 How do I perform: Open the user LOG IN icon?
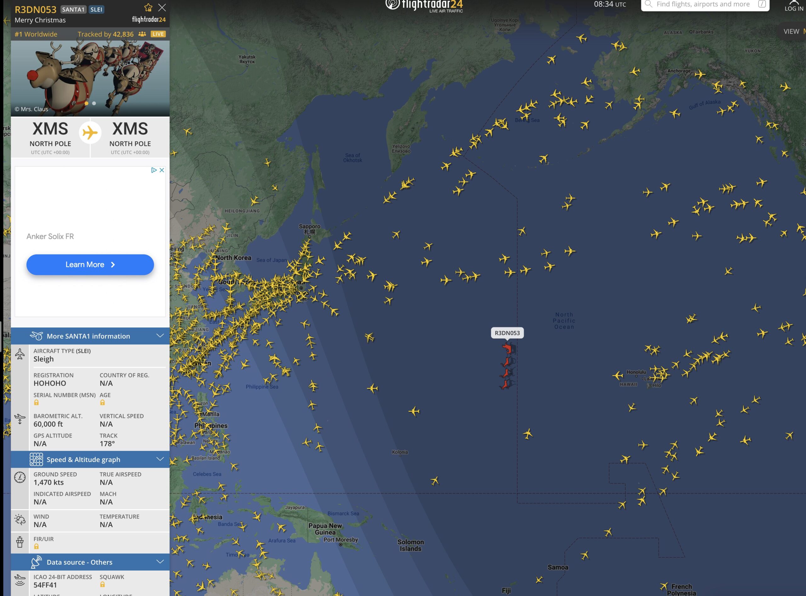click(x=794, y=5)
